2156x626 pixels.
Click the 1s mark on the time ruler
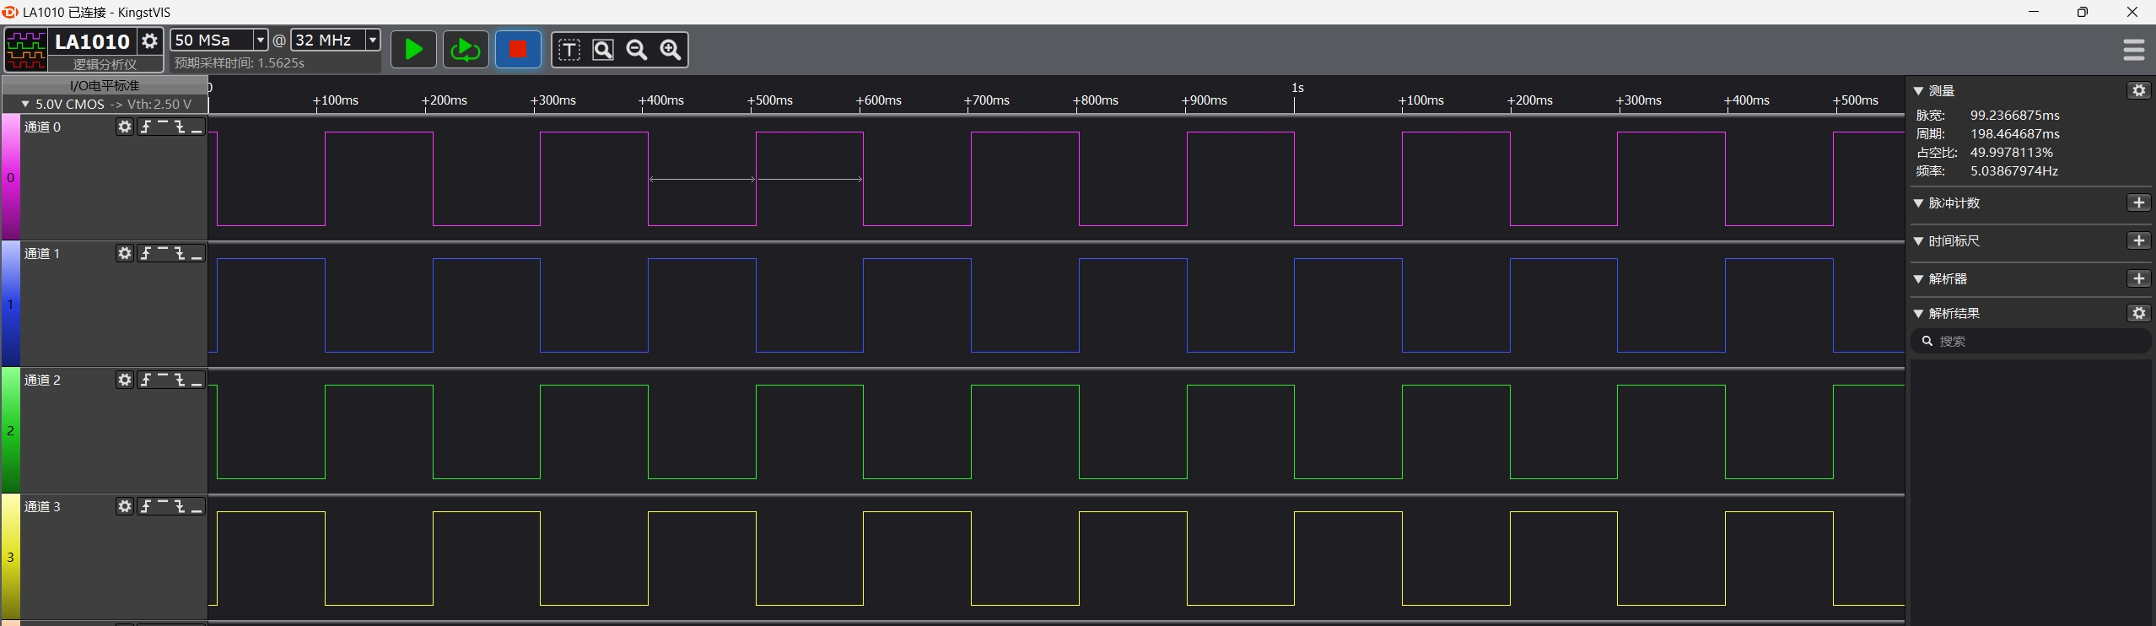(1297, 88)
